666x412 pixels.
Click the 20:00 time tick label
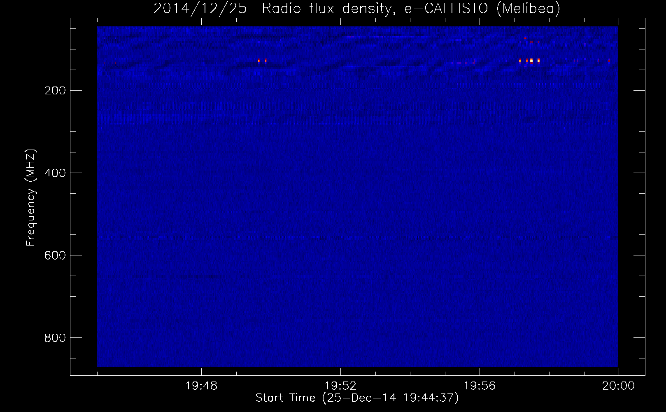[618, 386]
